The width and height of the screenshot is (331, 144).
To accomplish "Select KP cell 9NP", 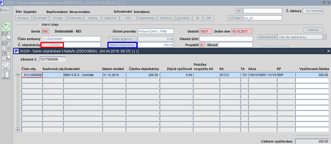I will 286,75.
